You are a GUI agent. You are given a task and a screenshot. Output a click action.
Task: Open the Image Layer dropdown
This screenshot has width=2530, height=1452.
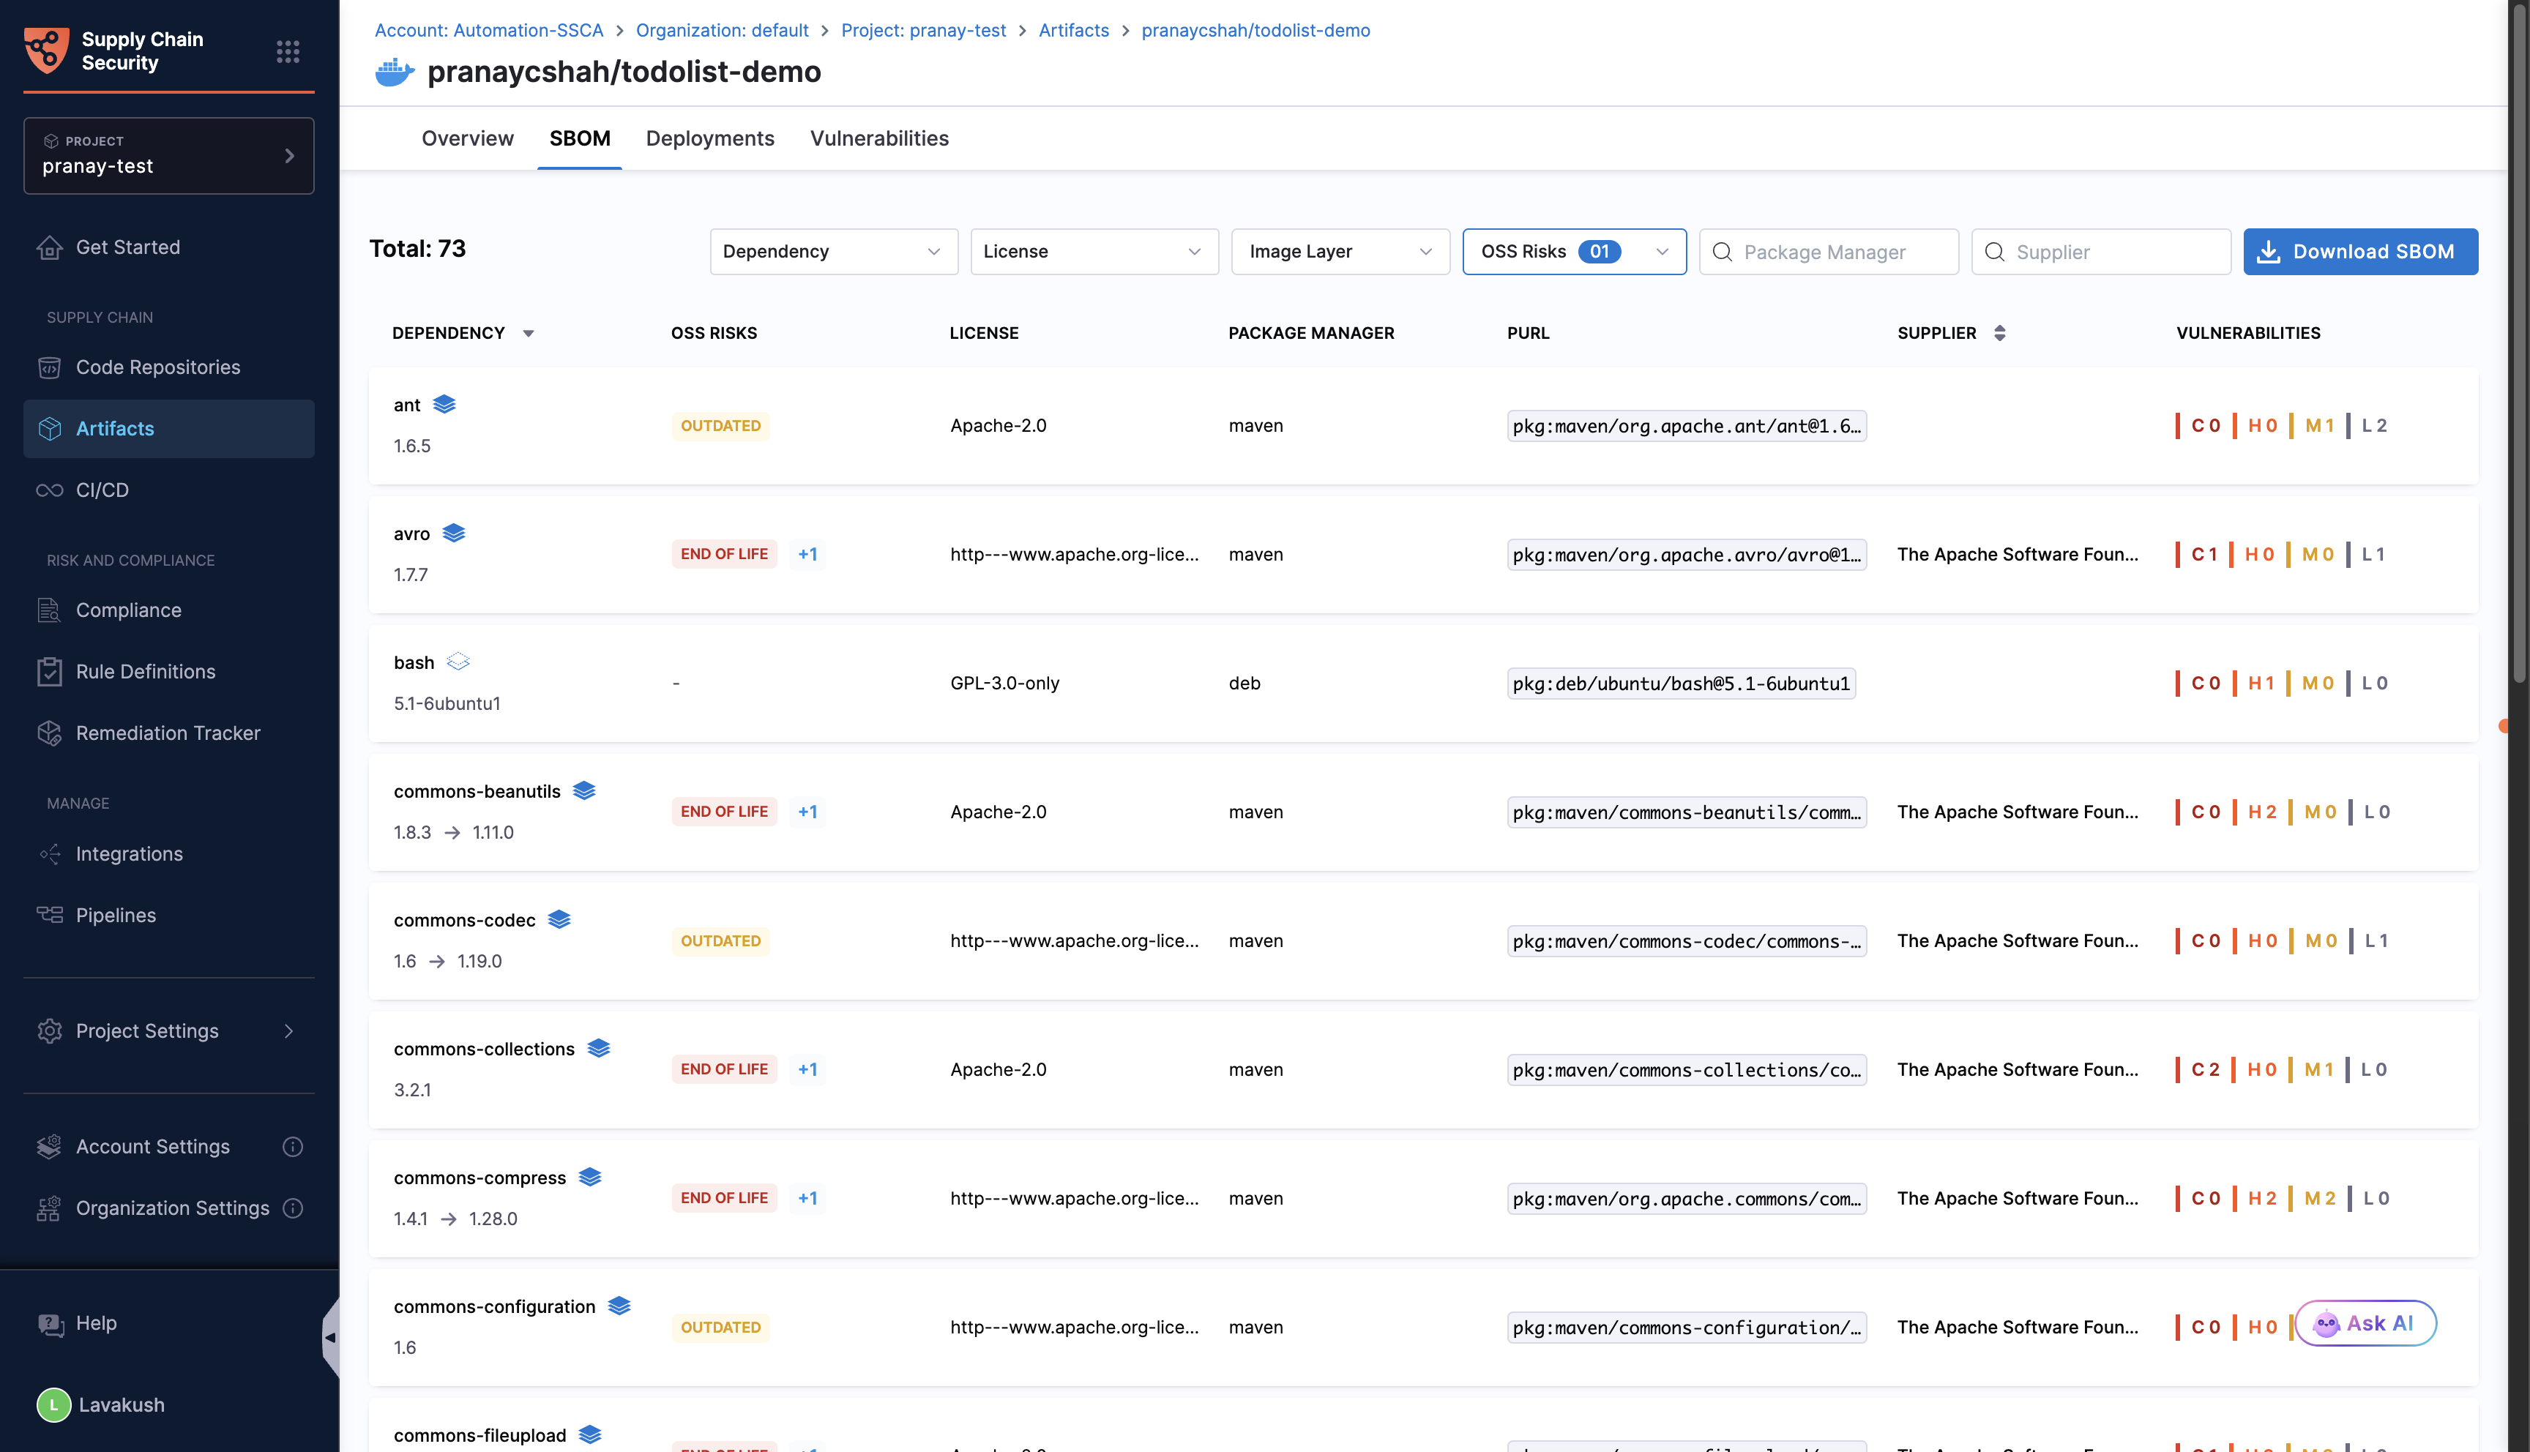pos(1339,251)
